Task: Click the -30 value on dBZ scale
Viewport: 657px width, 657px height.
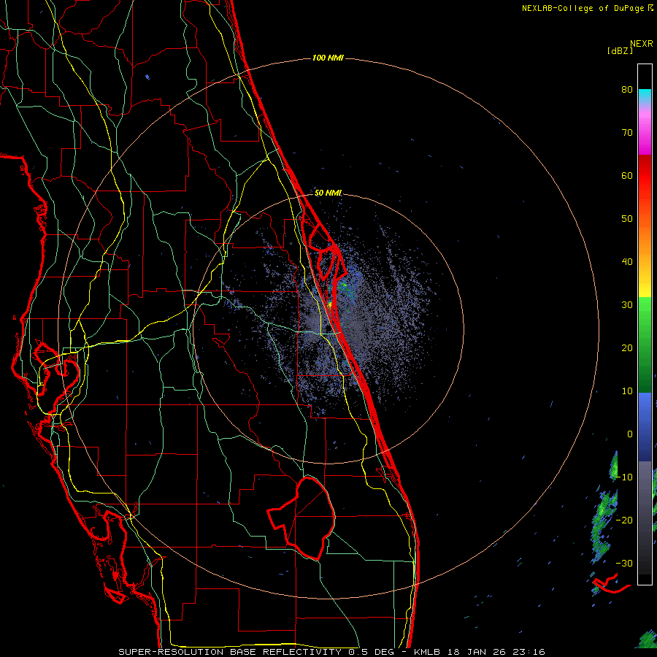Action: tap(624, 563)
